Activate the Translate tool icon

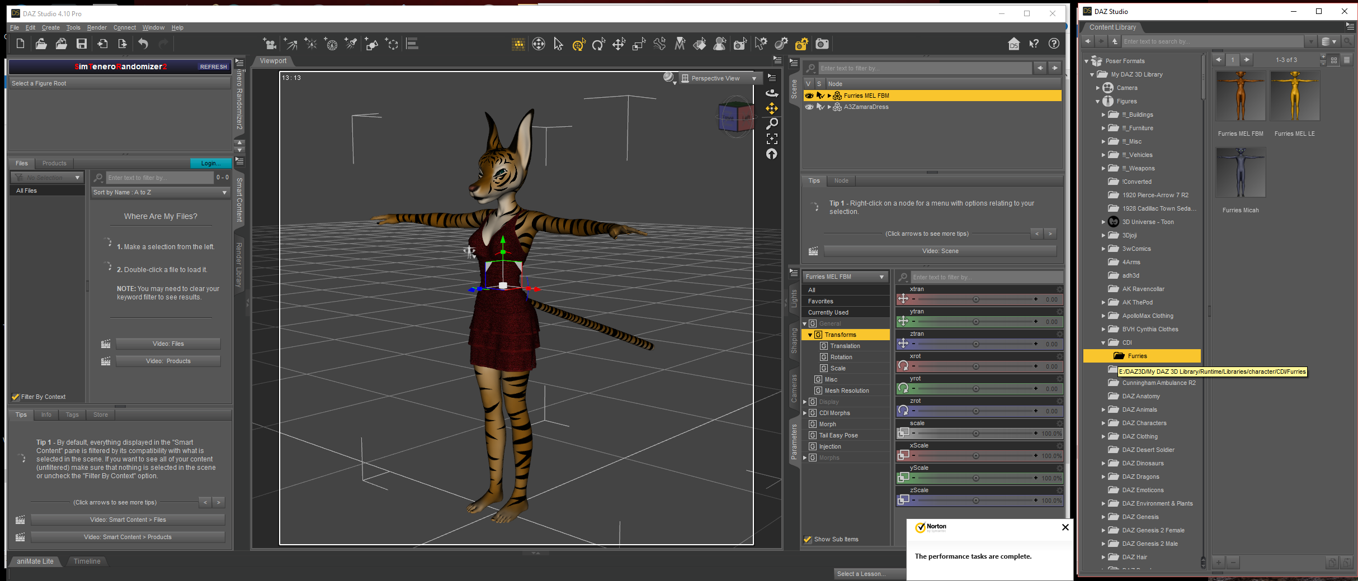619,44
